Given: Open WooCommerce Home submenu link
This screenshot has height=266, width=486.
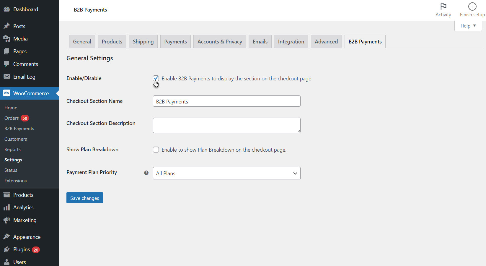Looking at the screenshot, I should tap(11, 108).
